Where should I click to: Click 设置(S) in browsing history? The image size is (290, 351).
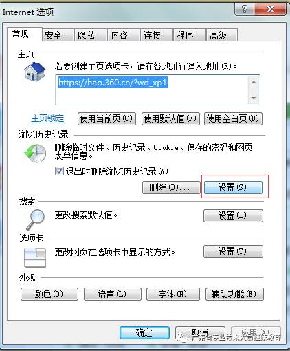pyautogui.click(x=233, y=187)
